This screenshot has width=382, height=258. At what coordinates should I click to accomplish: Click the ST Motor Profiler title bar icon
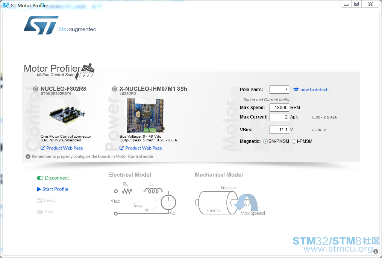pos(6,5)
